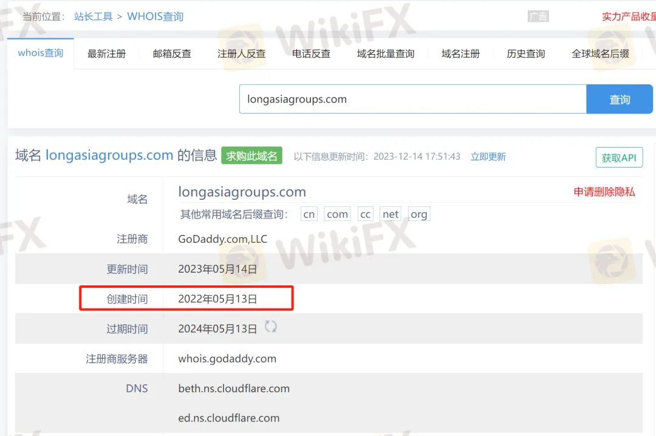The width and height of the screenshot is (656, 436).
Task: Click the expiry date 2024年05月13日
Action: point(217,329)
